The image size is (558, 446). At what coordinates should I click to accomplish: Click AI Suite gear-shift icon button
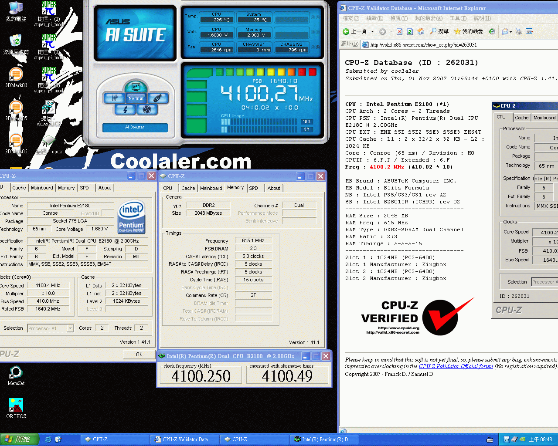[114, 98]
